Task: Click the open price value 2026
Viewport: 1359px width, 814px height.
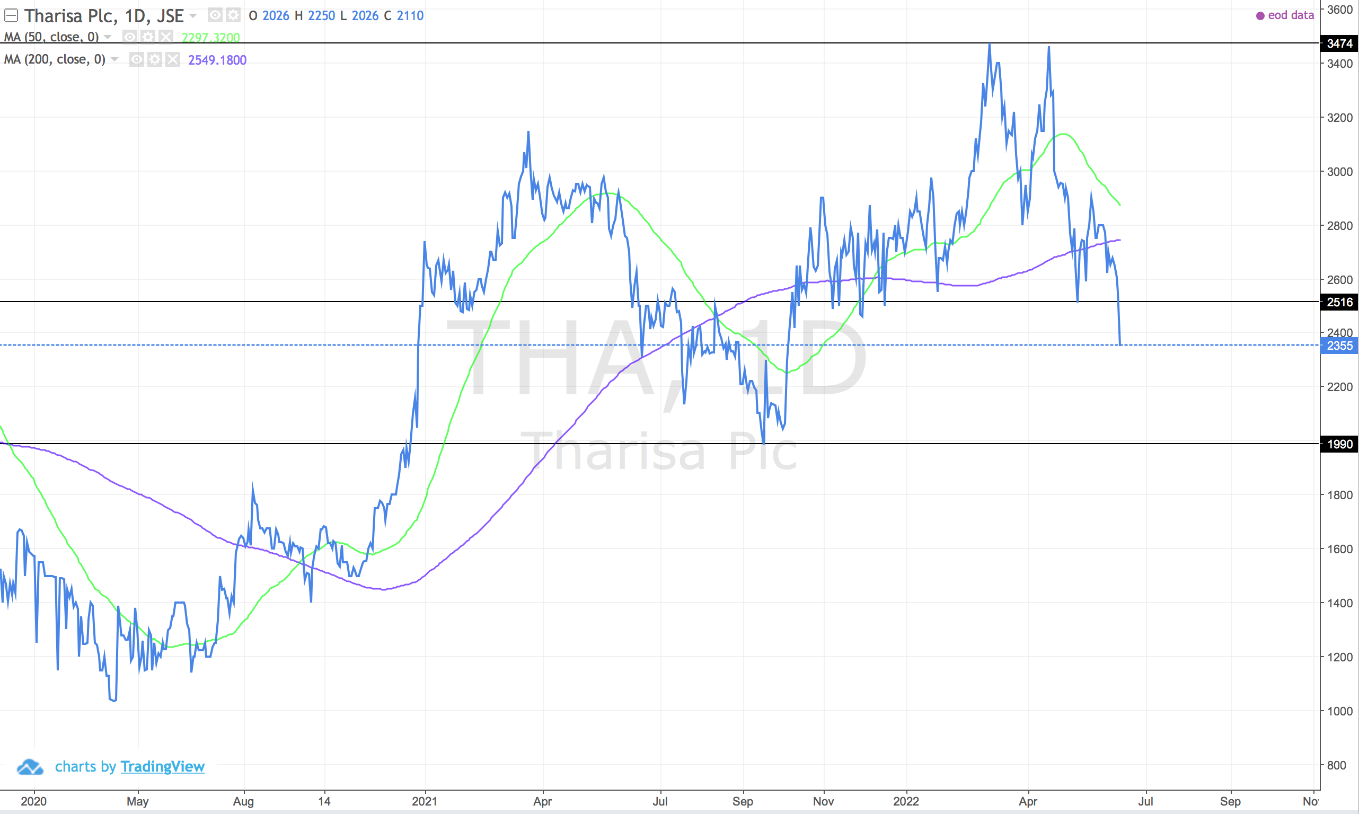Action: (x=276, y=15)
